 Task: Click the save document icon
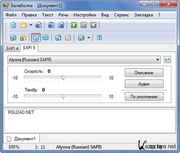pyautogui.click(x=39, y=25)
